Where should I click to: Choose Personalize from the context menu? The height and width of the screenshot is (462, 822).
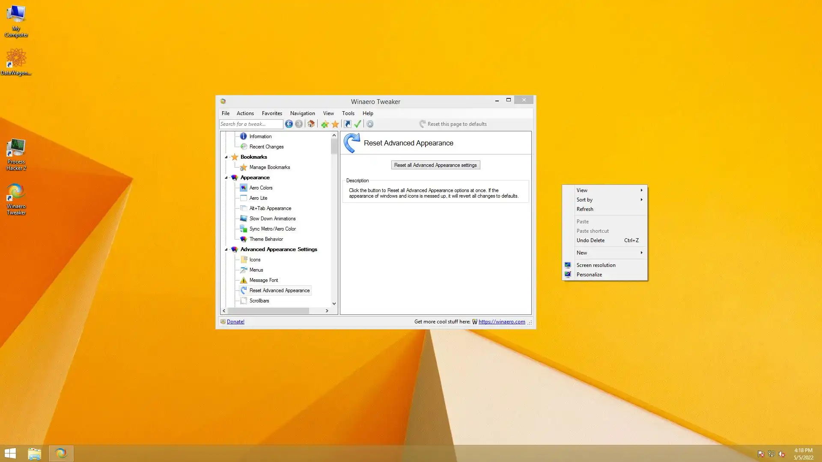click(x=589, y=275)
